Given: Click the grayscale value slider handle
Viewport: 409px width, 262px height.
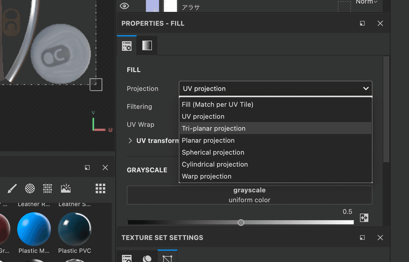Looking at the screenshot, I should 241,223.
